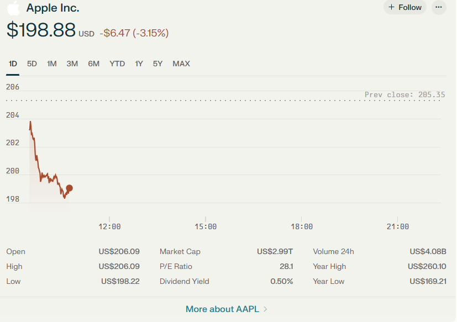Click the 12:00 time axis label

(x=109, y=226)
